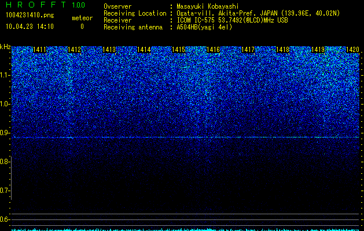
Task: Click the Receiving antenna label
Action: [x=133, y=27]
